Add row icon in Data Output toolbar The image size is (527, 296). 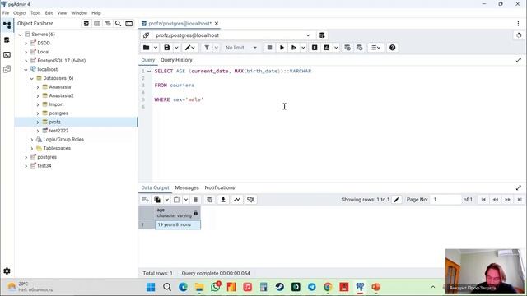145,200
